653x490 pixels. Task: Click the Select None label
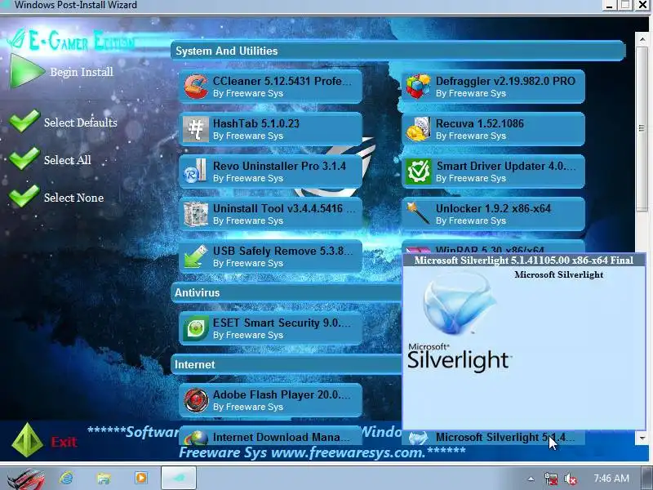point(73,198)
